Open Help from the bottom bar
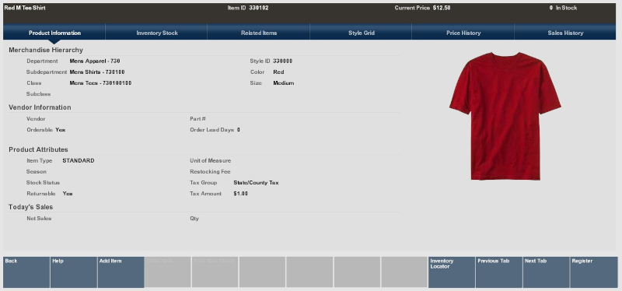 click(73, 272)
